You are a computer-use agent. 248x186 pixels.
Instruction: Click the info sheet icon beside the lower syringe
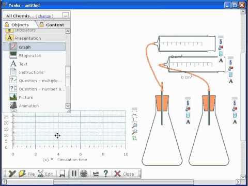(230, 74)
